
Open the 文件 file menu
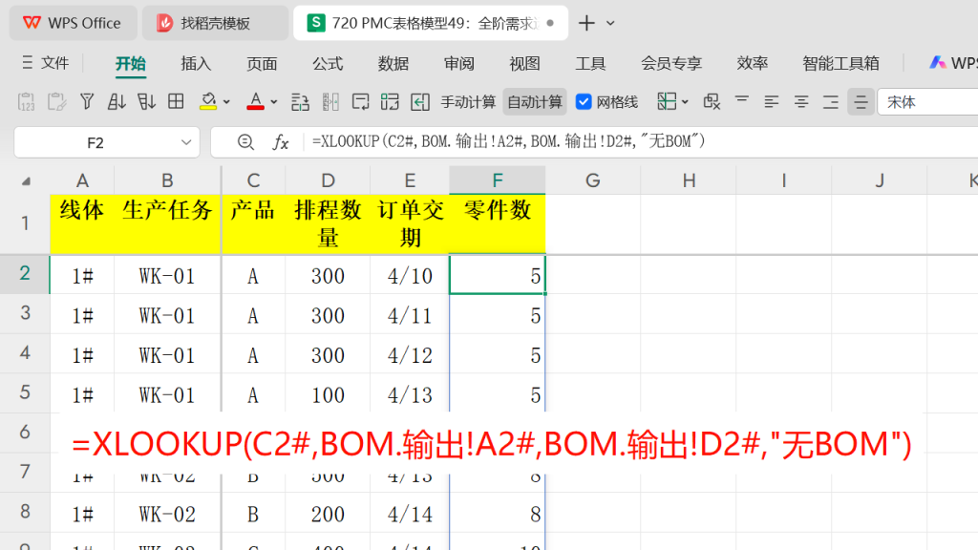pyautogui.click(x=45, y=63)
